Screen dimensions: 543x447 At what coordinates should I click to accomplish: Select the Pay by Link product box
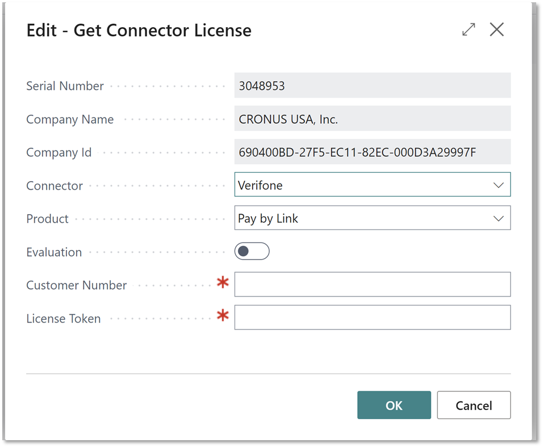coord(372,218)
